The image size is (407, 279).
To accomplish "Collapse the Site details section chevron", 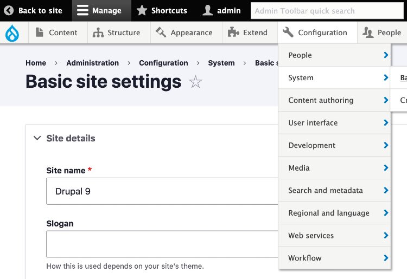I will [x=37, y=138].
